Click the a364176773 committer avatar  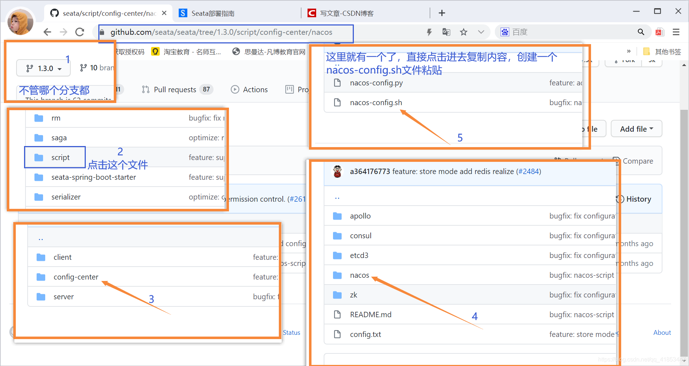pos(337,172)
